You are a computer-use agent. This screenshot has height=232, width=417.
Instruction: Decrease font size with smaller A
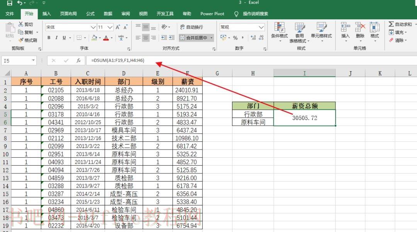(125, 27)
